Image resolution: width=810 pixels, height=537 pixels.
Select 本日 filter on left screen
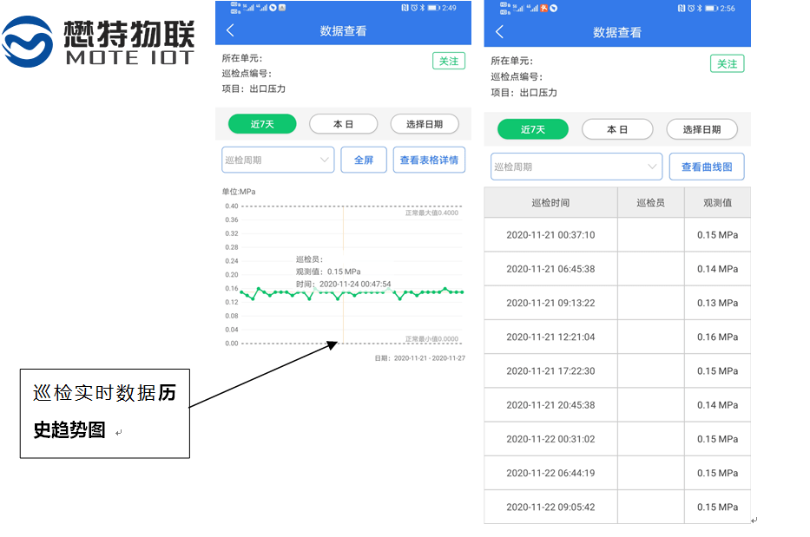coord(343,124)
